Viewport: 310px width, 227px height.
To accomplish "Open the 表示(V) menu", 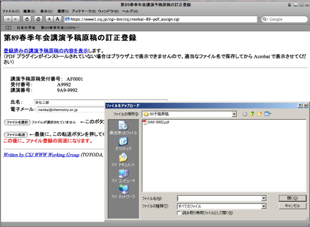I will (x=46, y=11).
